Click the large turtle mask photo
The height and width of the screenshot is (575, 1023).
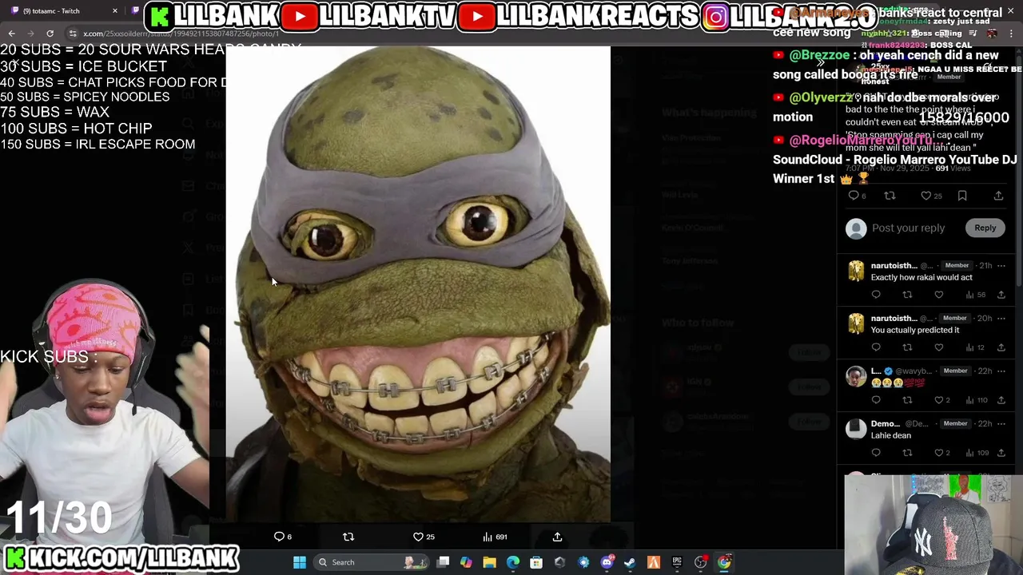[418, 284]
